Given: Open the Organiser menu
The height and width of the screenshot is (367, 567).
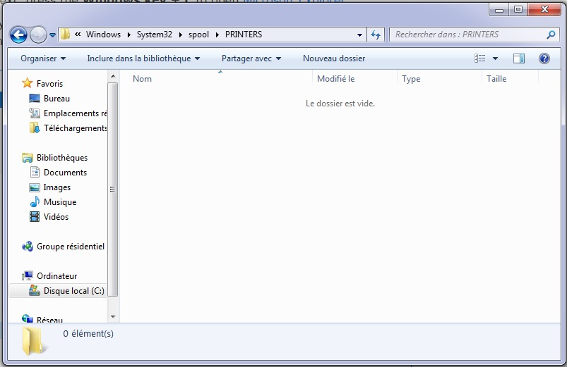Looking at the screenshot, I should click(x=43, y=58).
